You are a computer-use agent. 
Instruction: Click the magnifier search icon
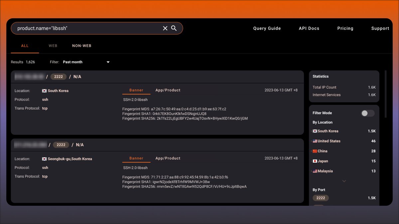point(174,28)
